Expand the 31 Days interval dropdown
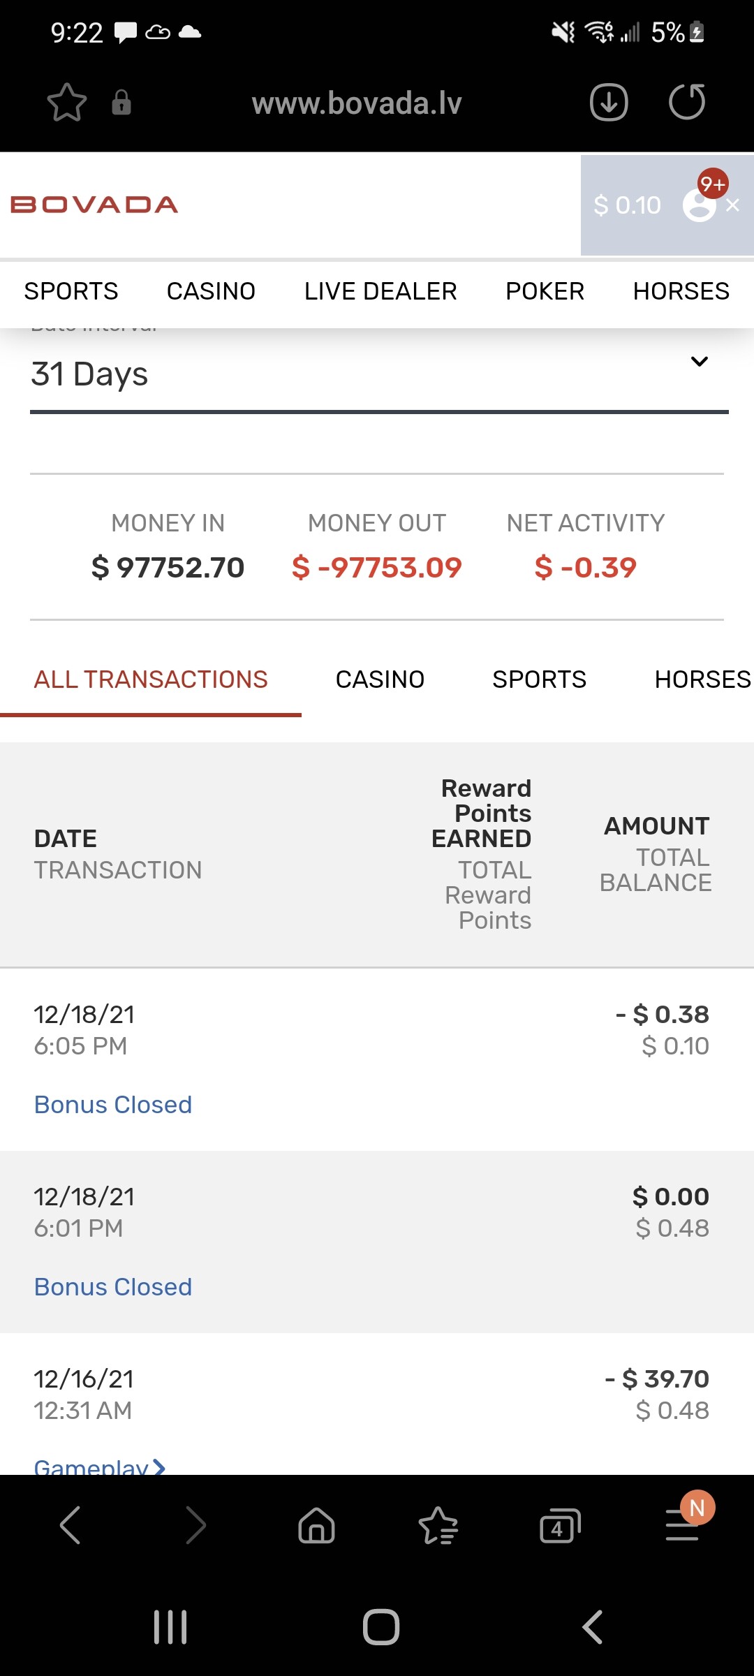Screen dimensions: 754x1676 pos(699,362)
